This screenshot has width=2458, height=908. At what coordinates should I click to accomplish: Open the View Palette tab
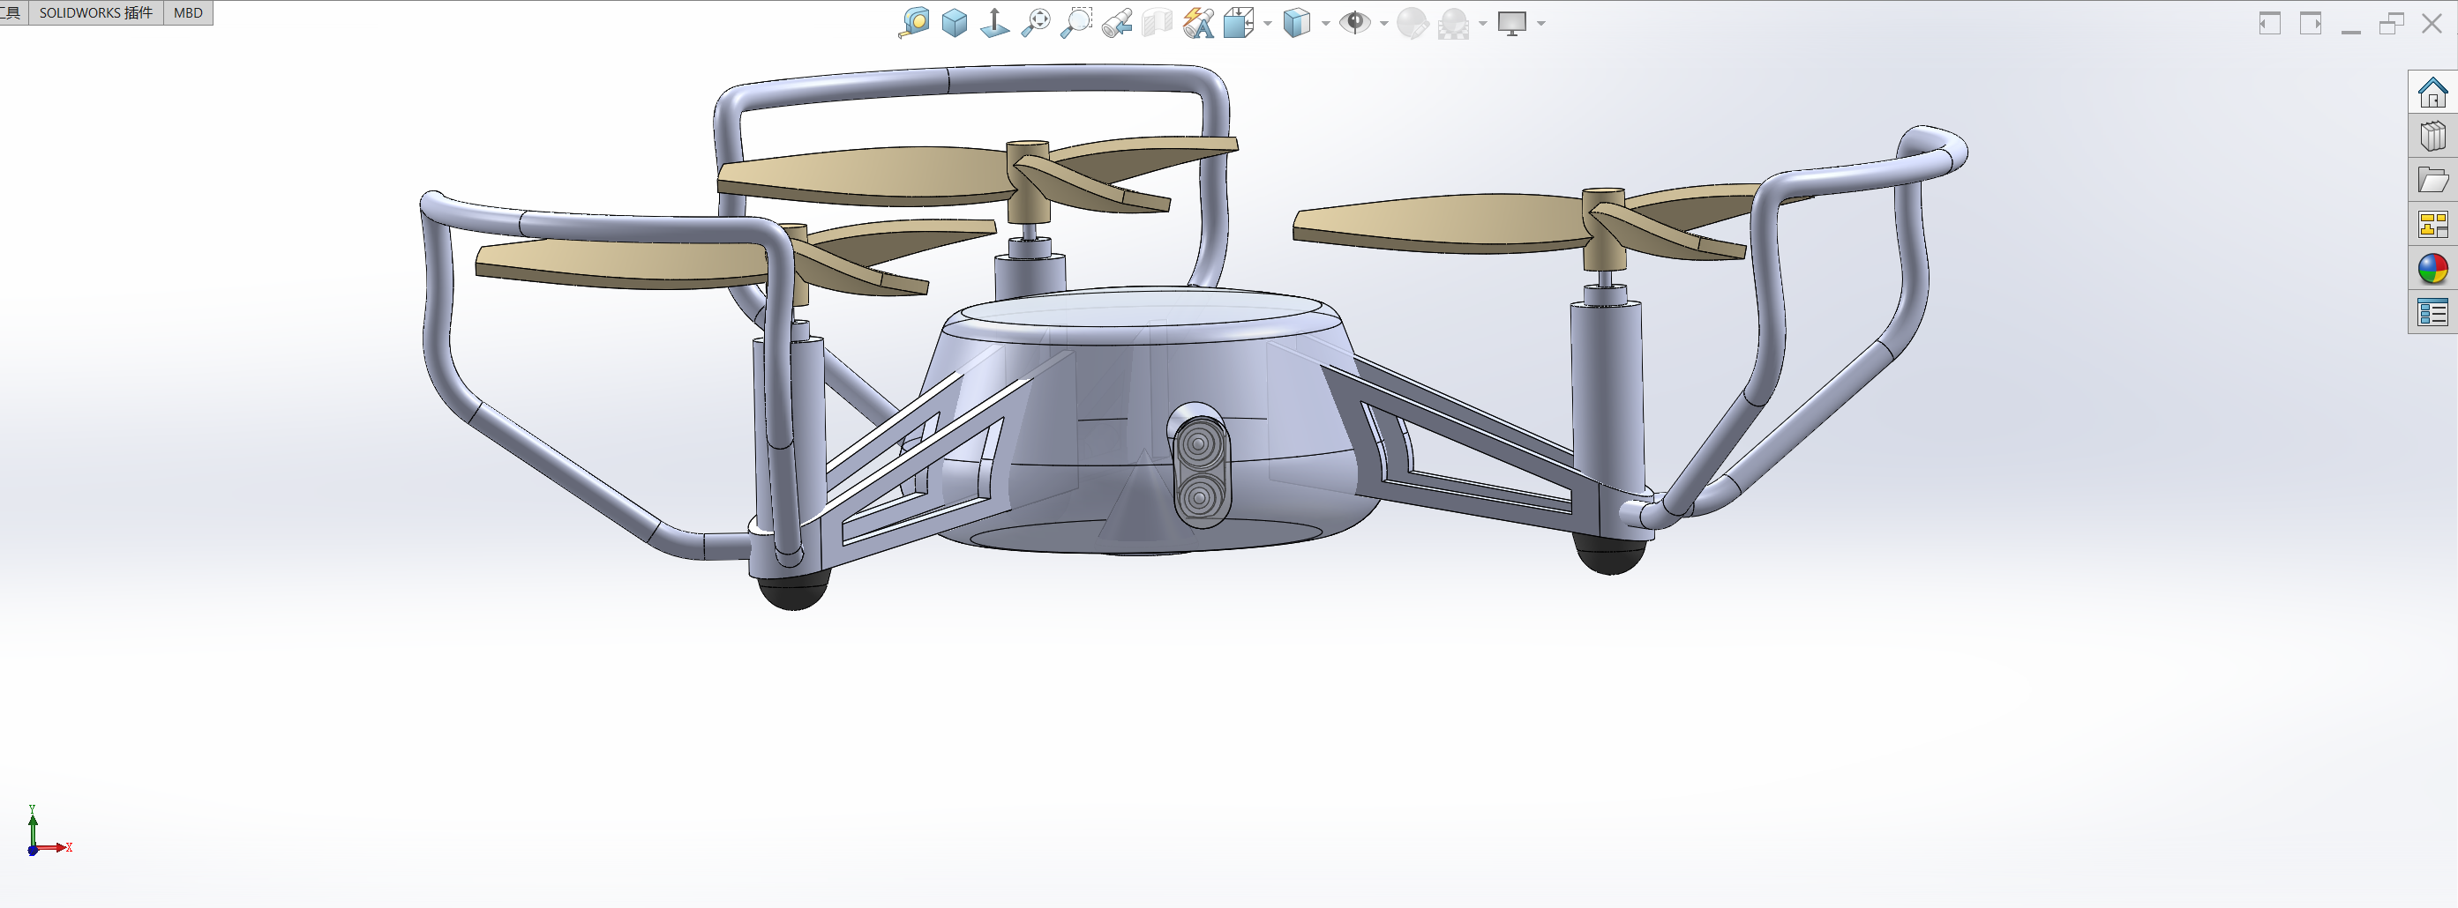[x=2433, y=224]
